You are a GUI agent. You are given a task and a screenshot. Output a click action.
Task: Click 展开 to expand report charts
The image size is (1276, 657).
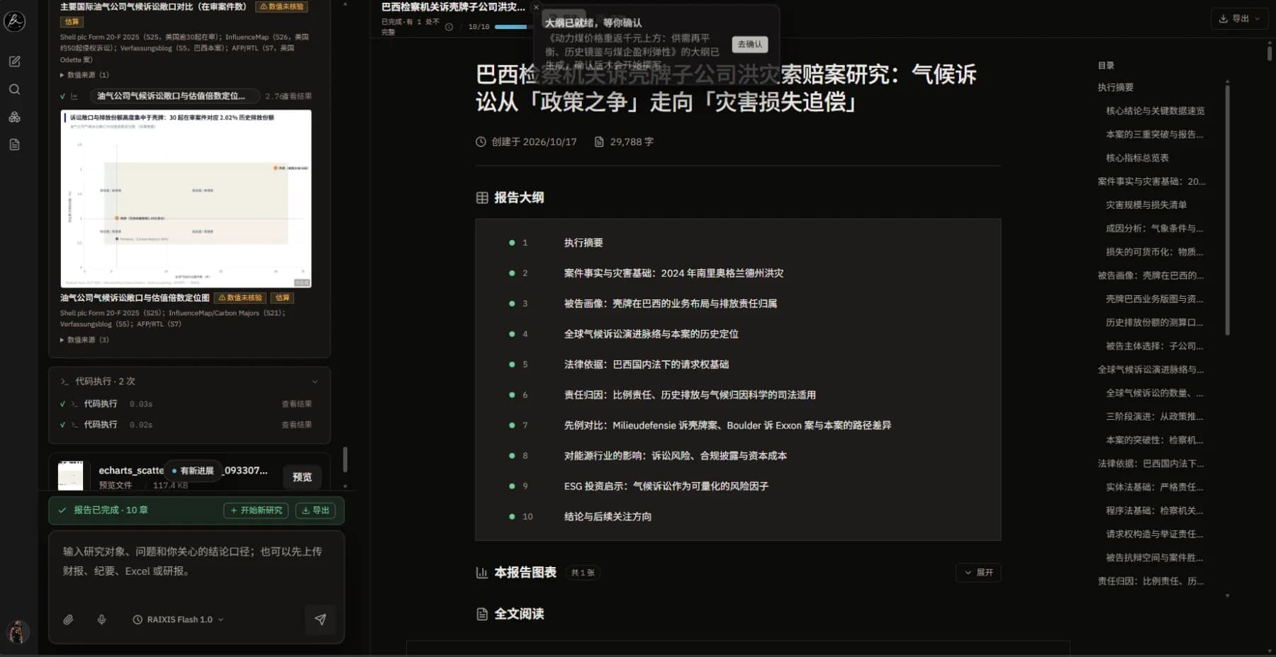pos(978,573)
